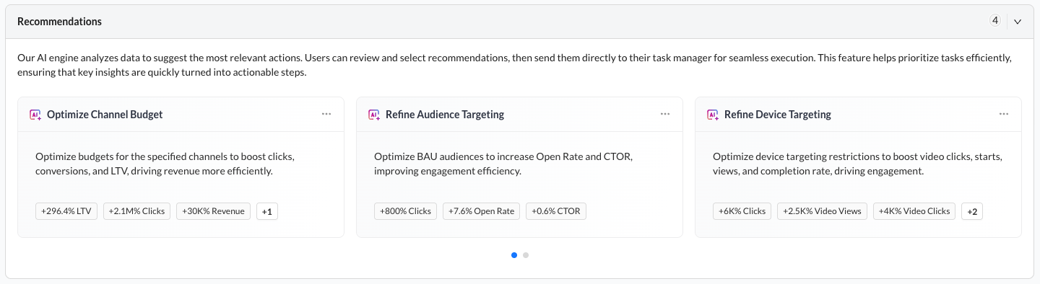Click description about optimizing budgets for channels
This screenshot has width=1040, height=284.
tap(165, 164)
